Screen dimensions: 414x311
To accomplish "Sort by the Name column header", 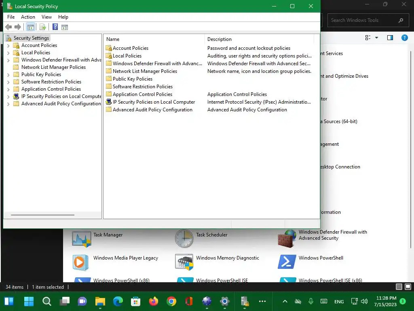I will point(154,39).
